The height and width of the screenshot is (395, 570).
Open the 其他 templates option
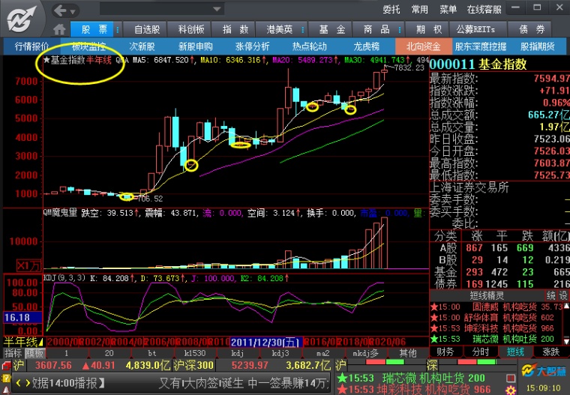click(x=408, y=353)
